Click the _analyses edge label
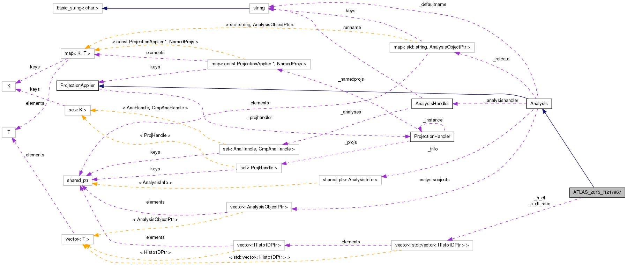Image resolution: width=627 pixels, height=265 pixels. click(x=351, y=112)
